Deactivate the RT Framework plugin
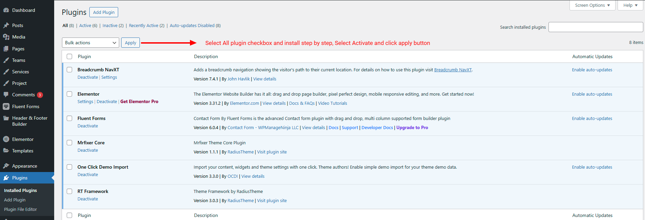Screen dimensions: 645x220 (x=88, y=199)
